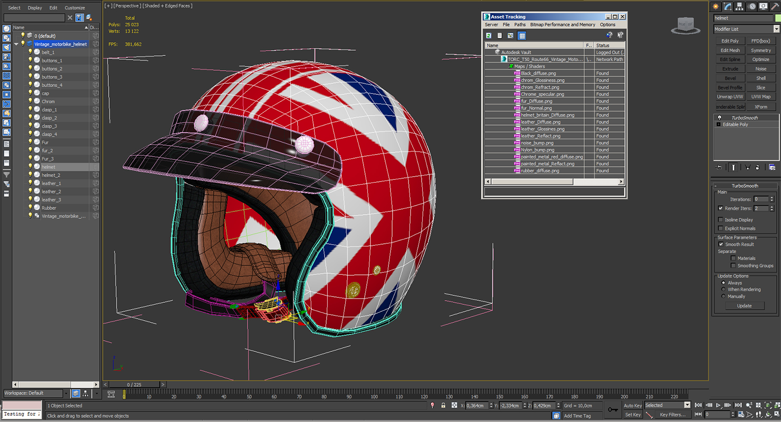Toggle the Smooth Result checkbox
Image resolution: width=781 pixels, height=422 pixels.
[721, 245]
